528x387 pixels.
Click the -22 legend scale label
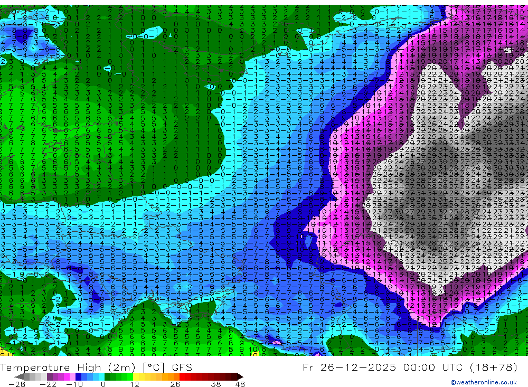click(48, 384)
